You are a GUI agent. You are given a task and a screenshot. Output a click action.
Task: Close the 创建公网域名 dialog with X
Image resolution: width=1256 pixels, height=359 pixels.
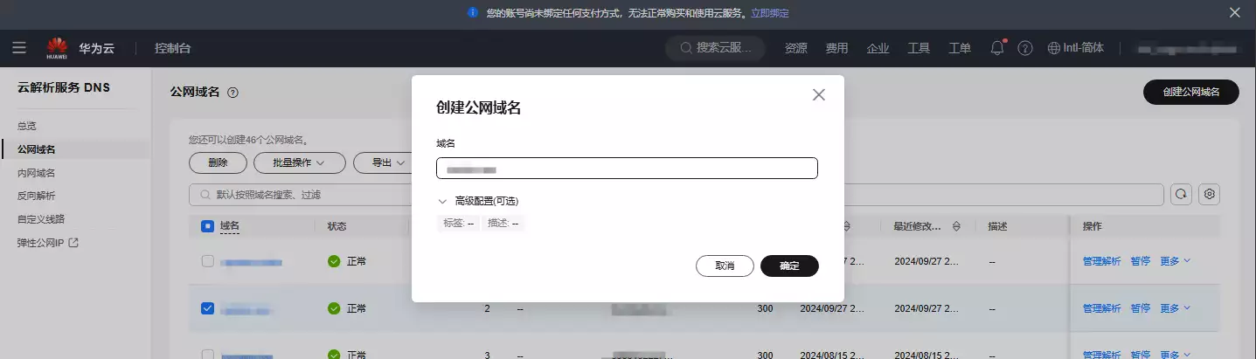click(818, 95)
